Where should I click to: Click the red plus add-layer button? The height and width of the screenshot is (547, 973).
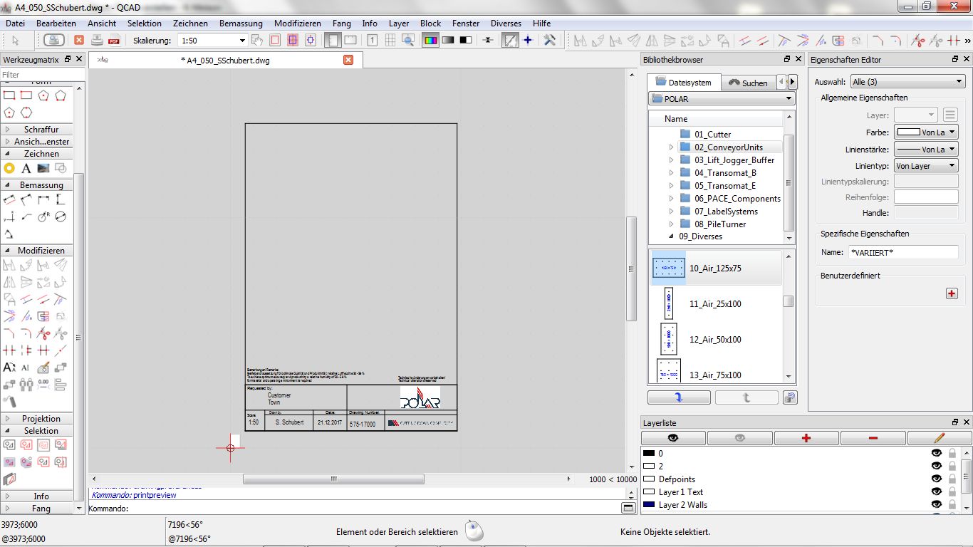[806, 438]
